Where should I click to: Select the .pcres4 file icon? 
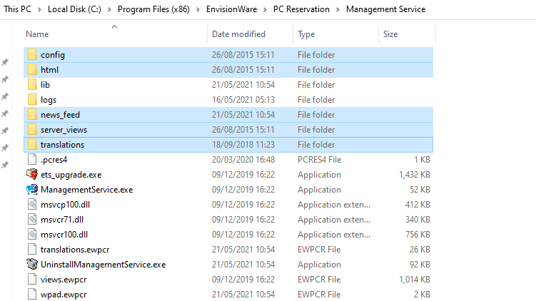coord(32,159)
